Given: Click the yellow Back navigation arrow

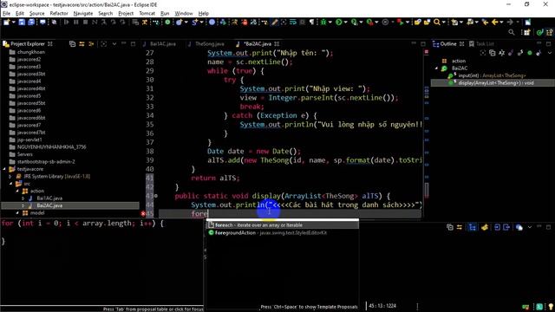Looking at the screenshot, I should [x=494, y=23].
